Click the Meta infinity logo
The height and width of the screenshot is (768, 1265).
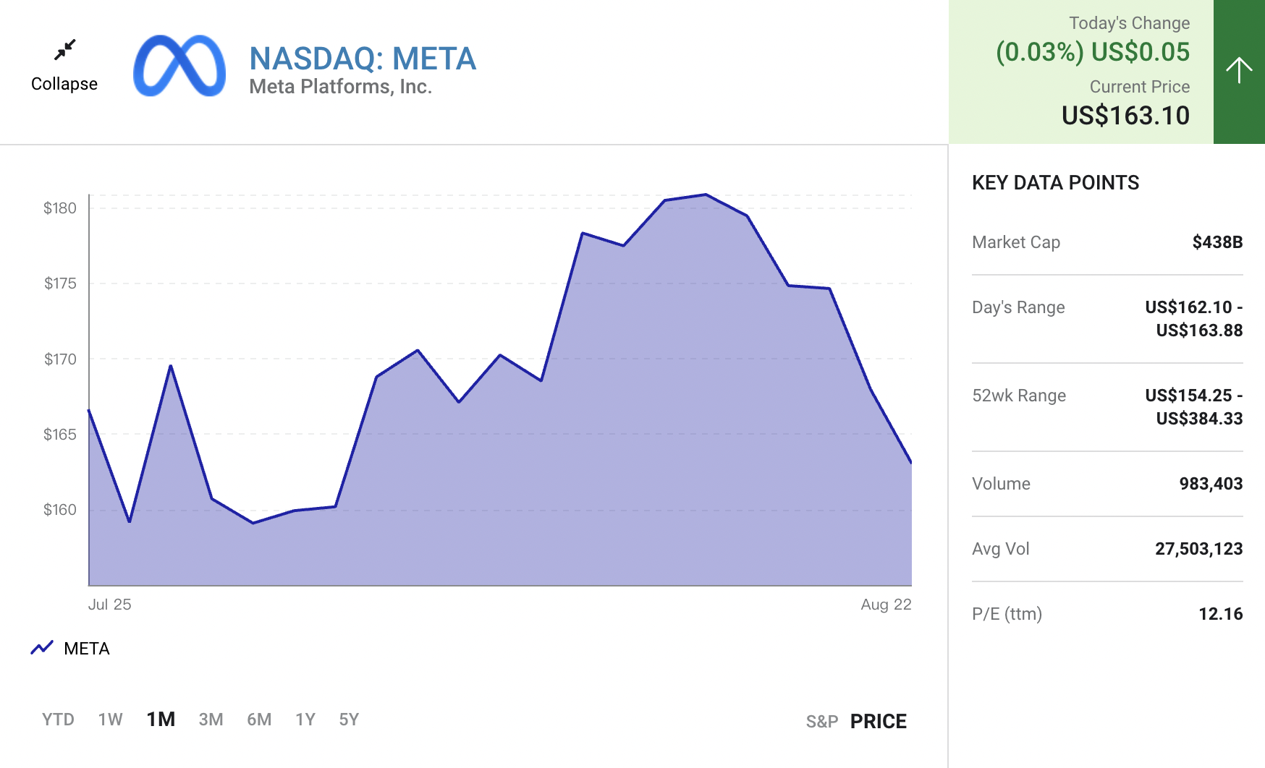click(179, 66)
